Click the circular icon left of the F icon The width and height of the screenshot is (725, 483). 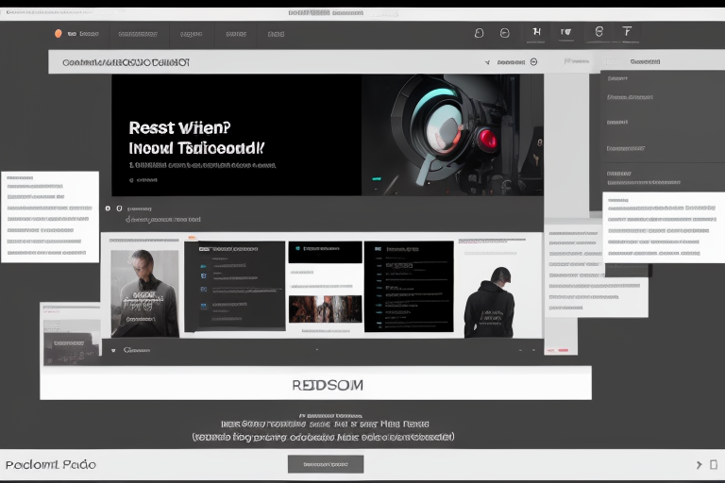click(x=598, y=32)
